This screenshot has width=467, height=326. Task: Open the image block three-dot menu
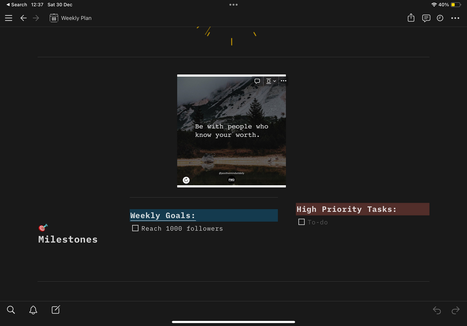(283, 81)
